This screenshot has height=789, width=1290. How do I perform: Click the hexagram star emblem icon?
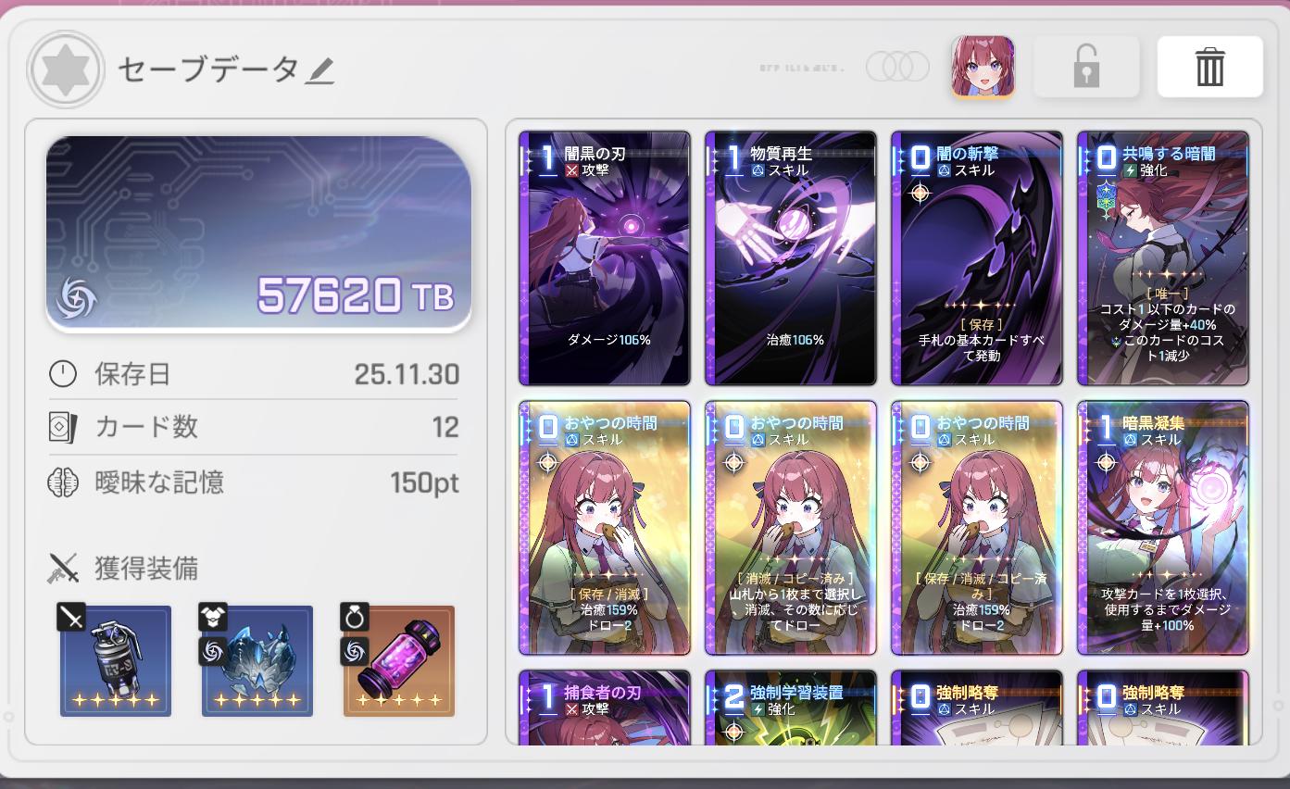click(66, 69)
